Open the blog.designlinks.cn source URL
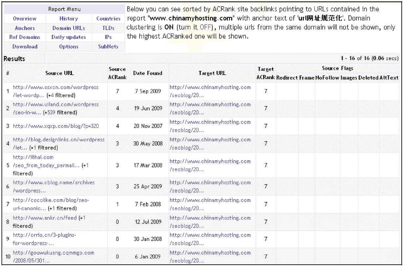 click(x=59, y=143)
